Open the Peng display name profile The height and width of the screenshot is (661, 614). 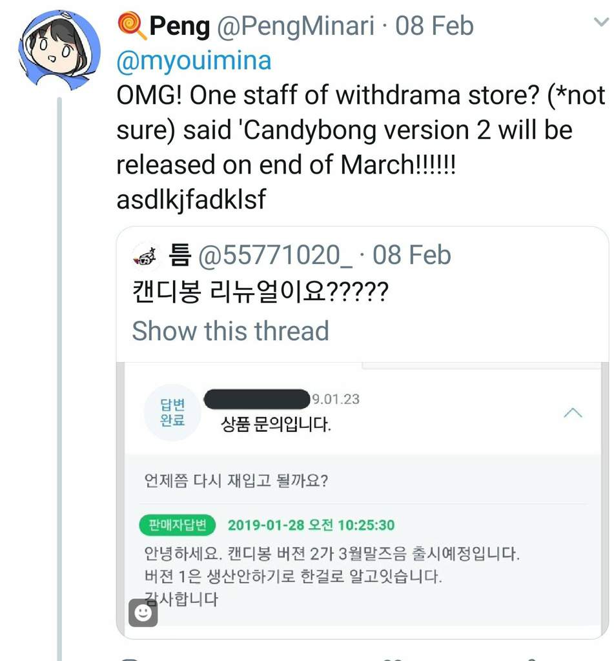coord(179,26)
